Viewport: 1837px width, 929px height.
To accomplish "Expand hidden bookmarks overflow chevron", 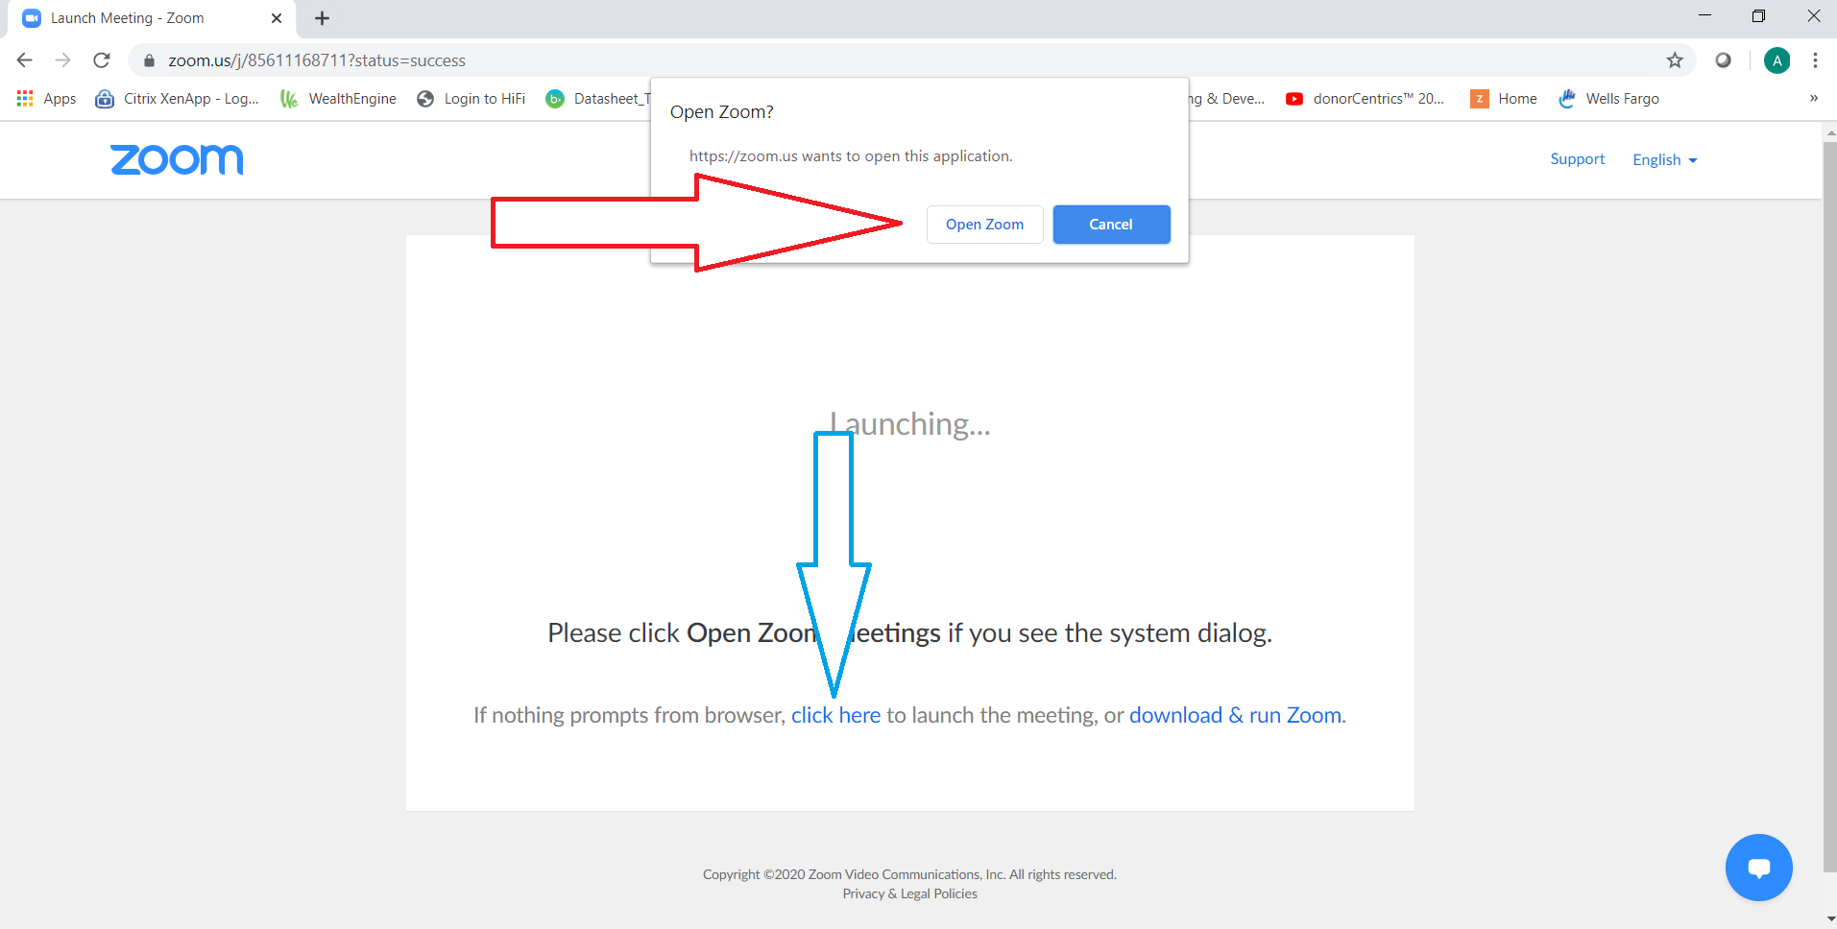I will click(1814, 98).
